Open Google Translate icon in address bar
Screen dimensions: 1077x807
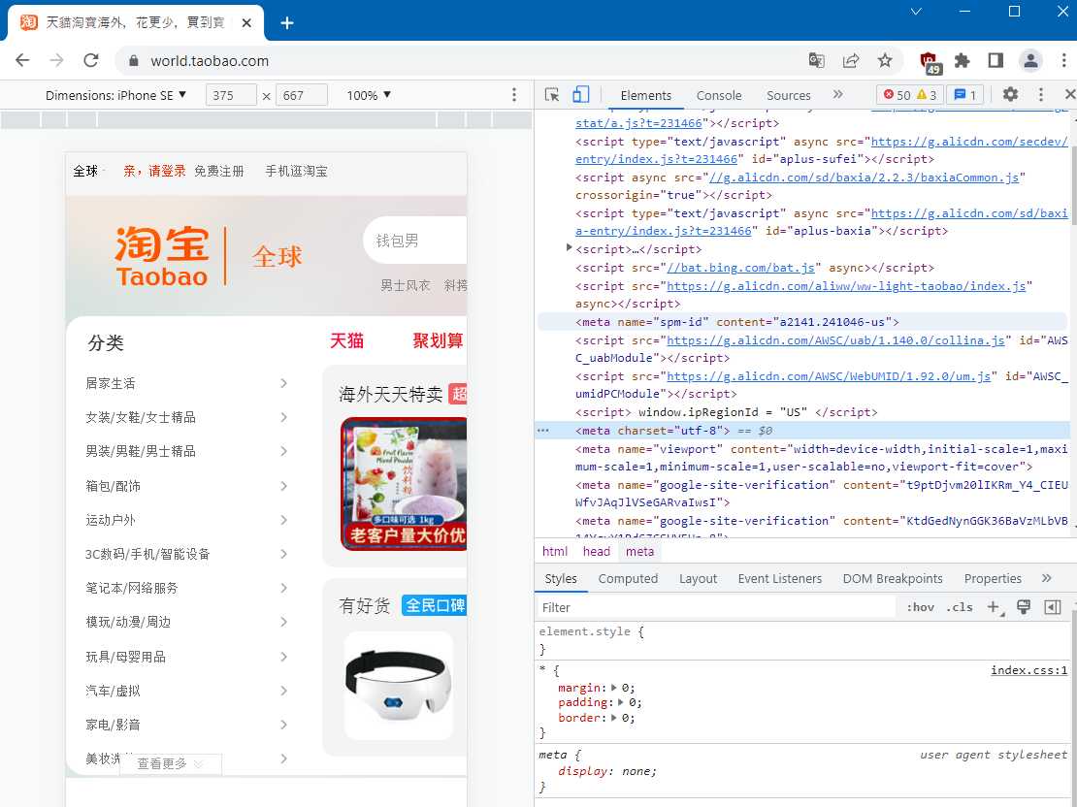pyautogui.click(x=817, y=60)
